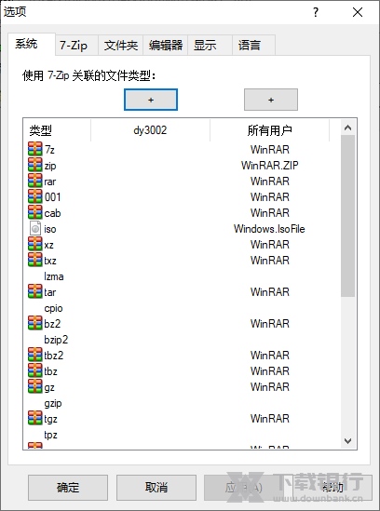Open the 文件夹 tab
Viewport: 380px width, 511px height.
121,46
